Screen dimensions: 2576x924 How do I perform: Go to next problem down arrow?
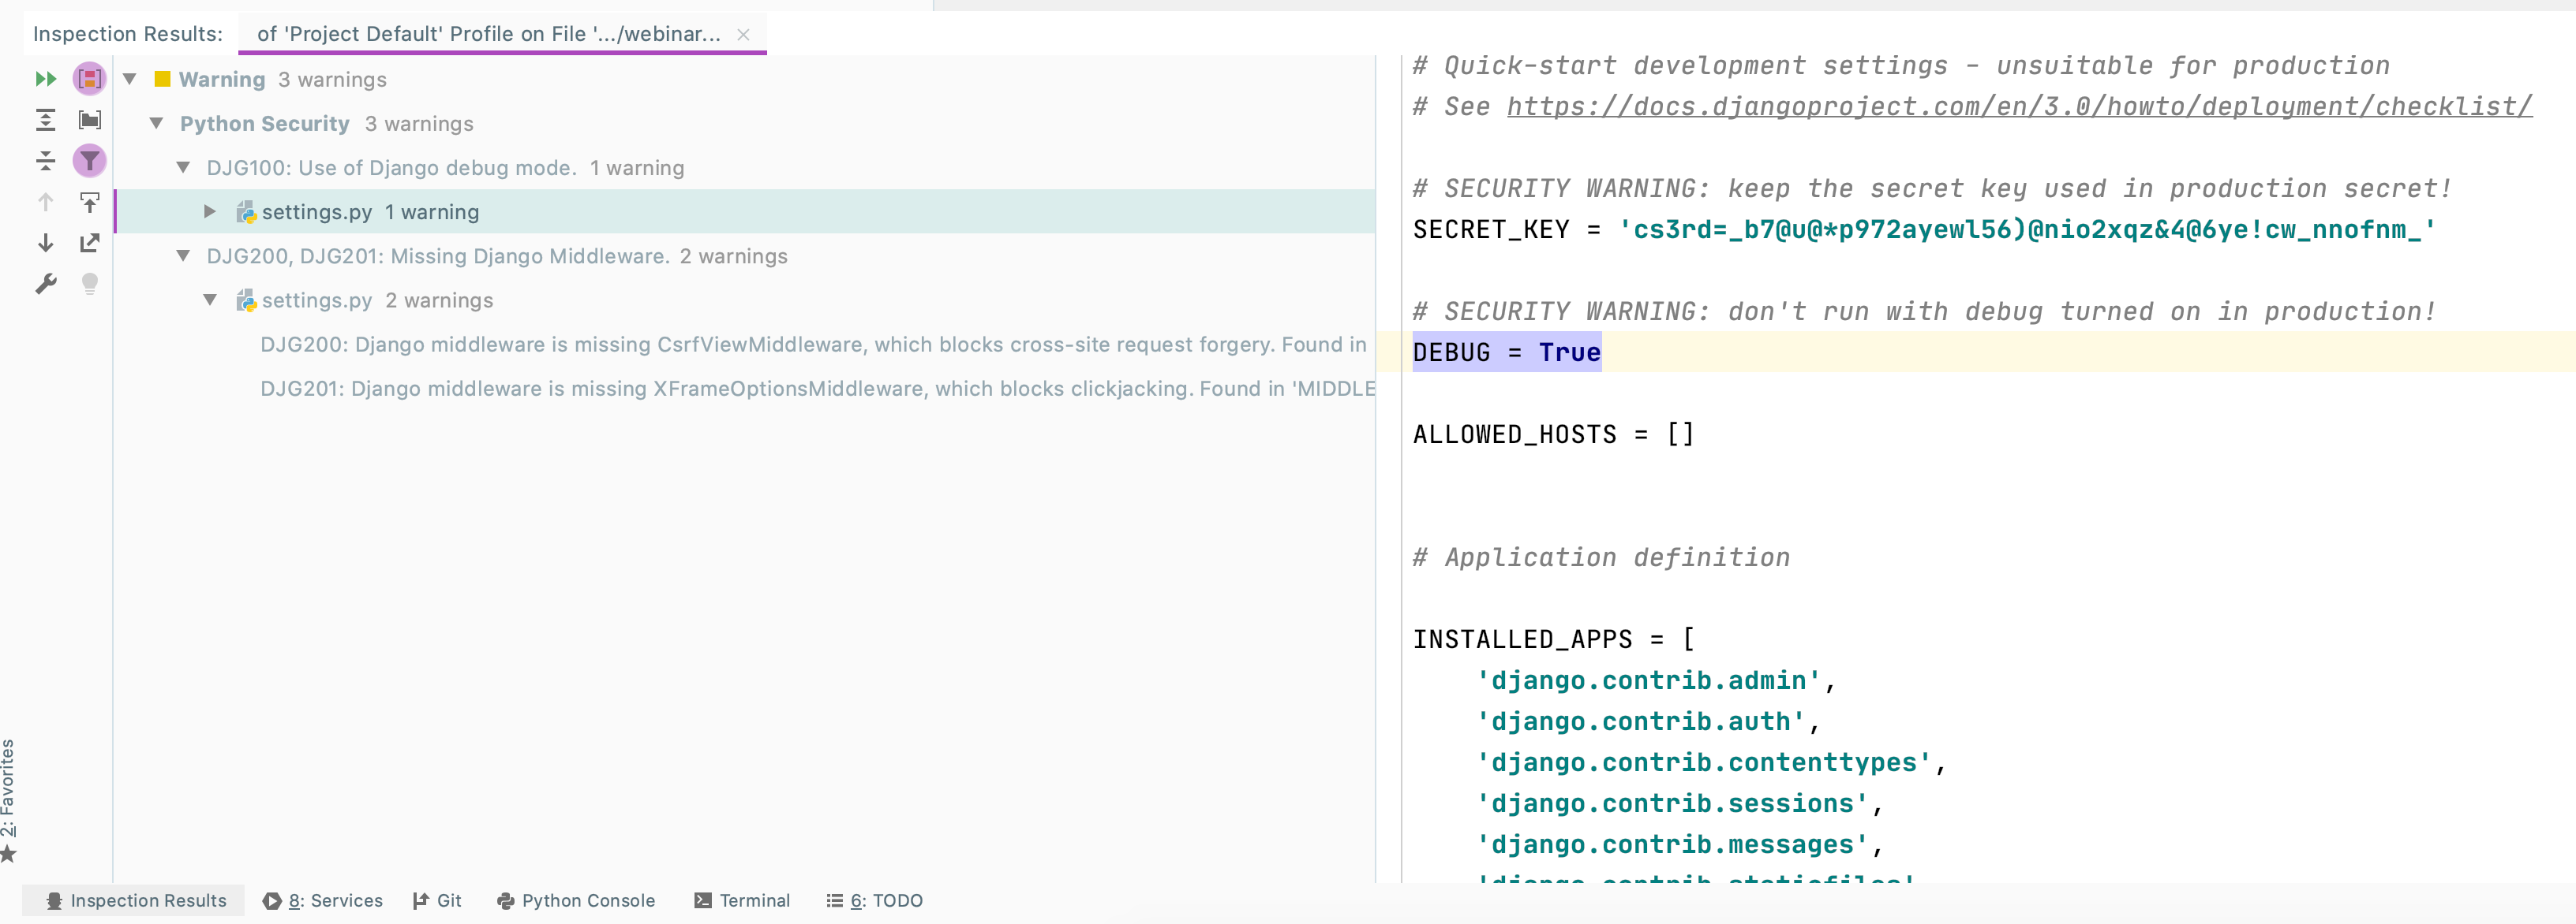46,243
